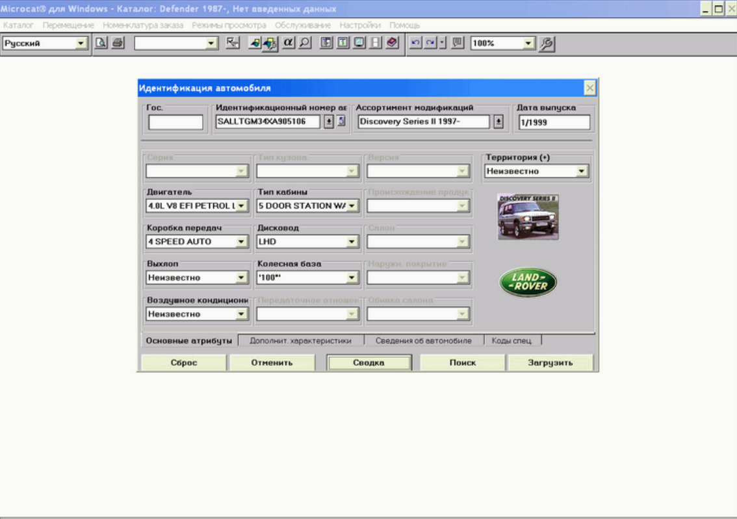Click the comment note toolbar icon
Image resolution: width=737 pixels, height=519 pixels.
coord(458,43)
